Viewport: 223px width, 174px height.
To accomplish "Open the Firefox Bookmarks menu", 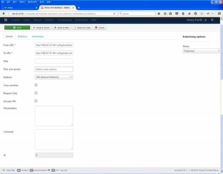I will (x=32, y=2).
